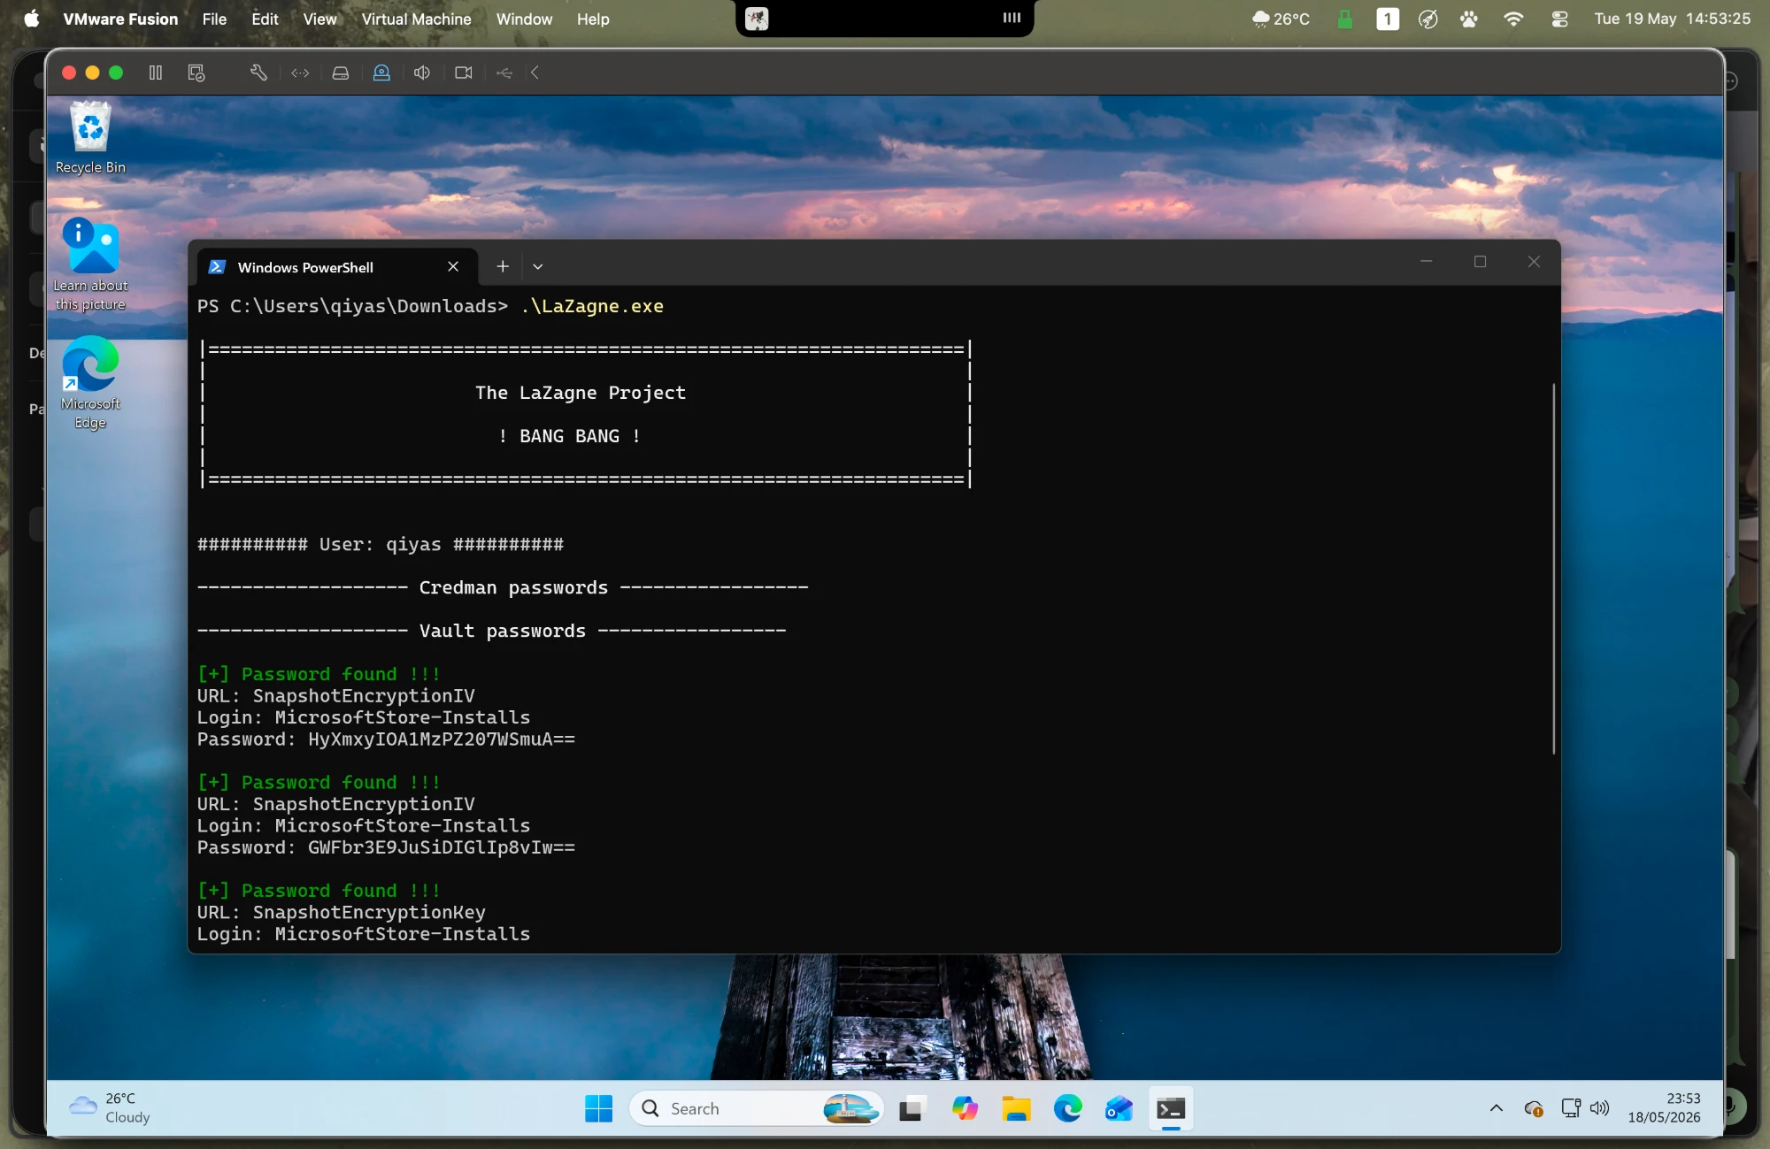The height and width of the screenshot is (1149, 1770).
Task: Click 'The LaZagne Project' banner text
Action: (581, 393)
